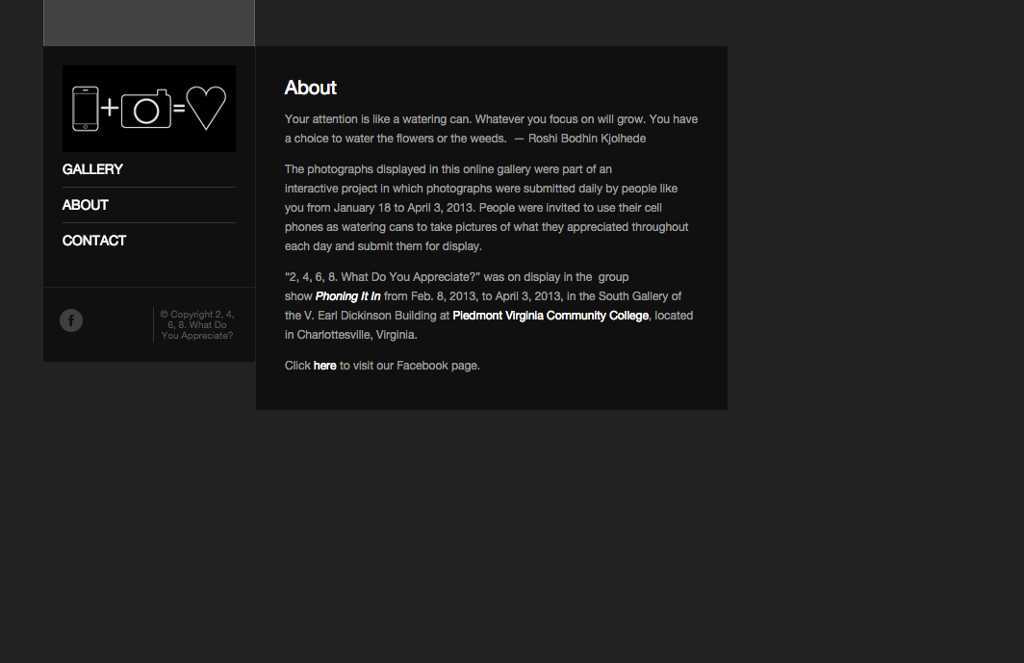Click the text 'in Charlottesville, Virginia.'

[x=350, y=335]
